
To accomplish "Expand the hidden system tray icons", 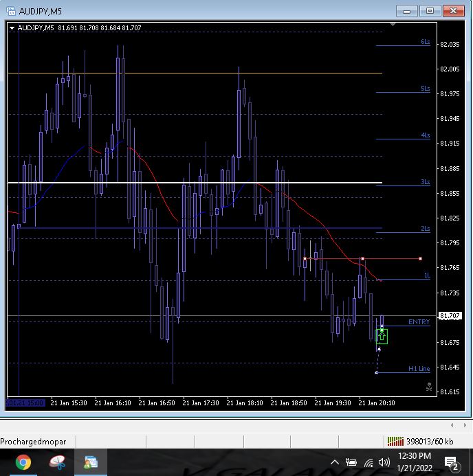I will (x=334, y=462).
